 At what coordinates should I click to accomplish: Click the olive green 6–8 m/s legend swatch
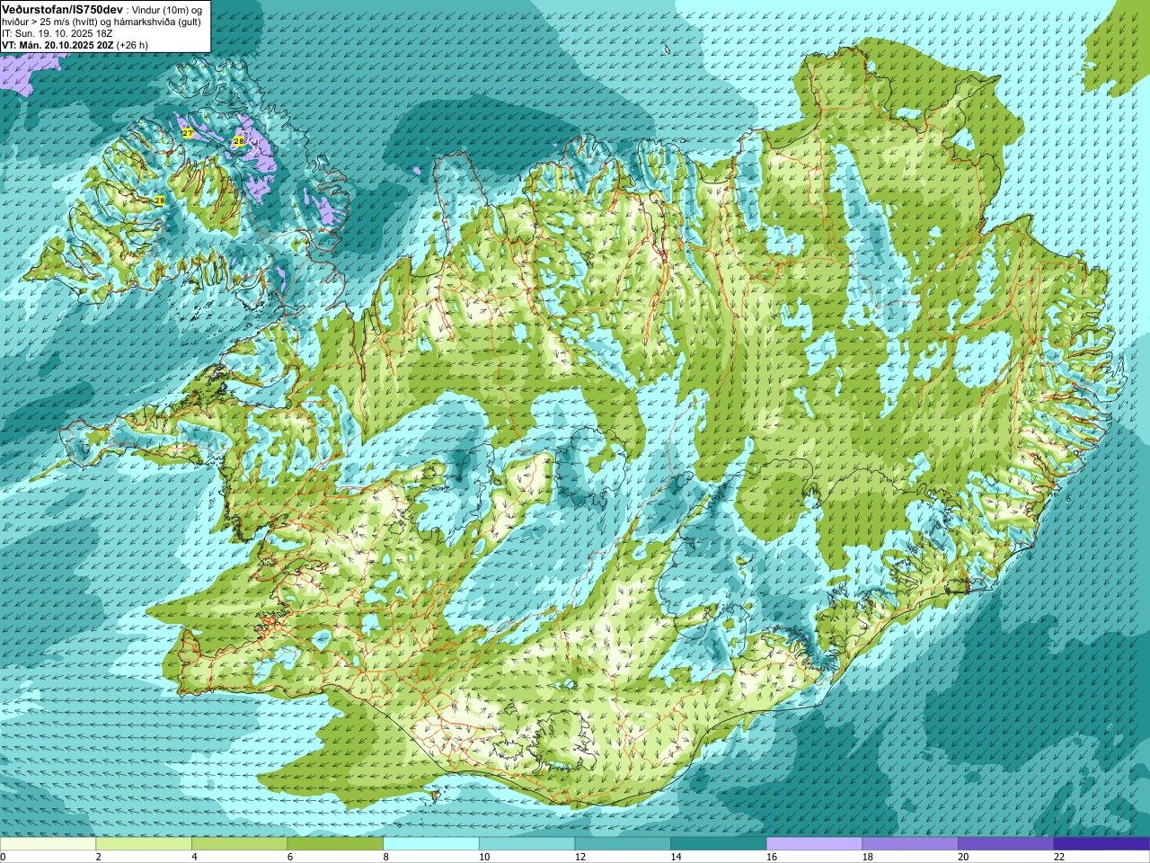(335, 844)
